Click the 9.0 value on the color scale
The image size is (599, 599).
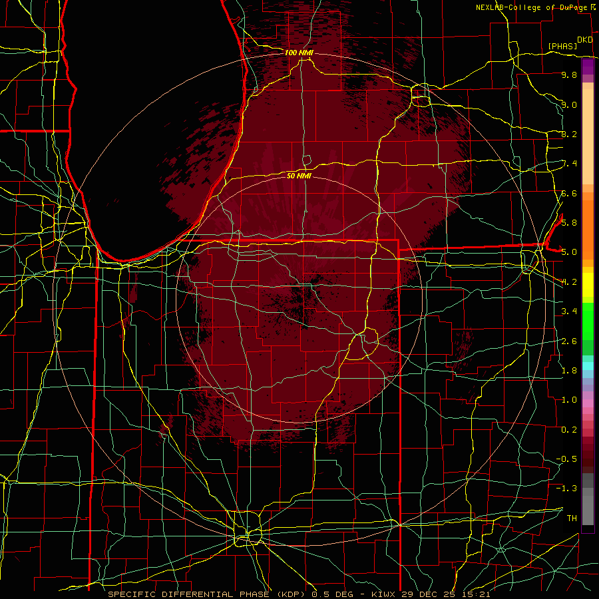tap(569, 104)
